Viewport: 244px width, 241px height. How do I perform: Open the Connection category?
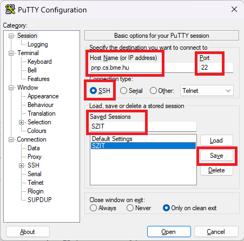click(31, 139)
